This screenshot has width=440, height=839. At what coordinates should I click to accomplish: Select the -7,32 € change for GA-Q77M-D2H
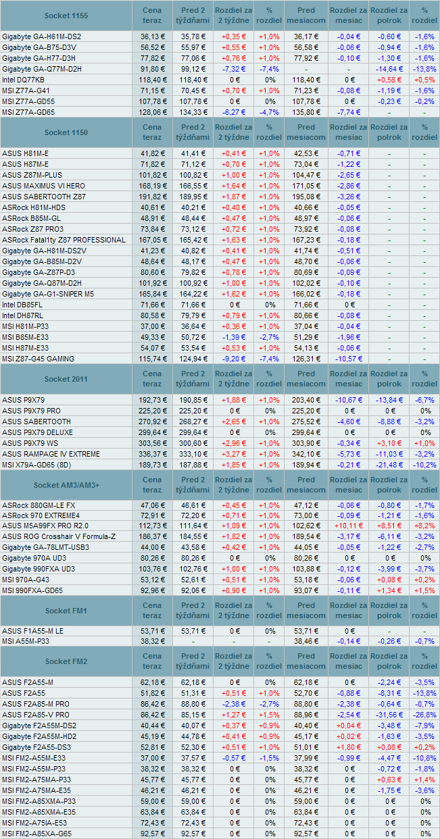click(x=233, y=68)
